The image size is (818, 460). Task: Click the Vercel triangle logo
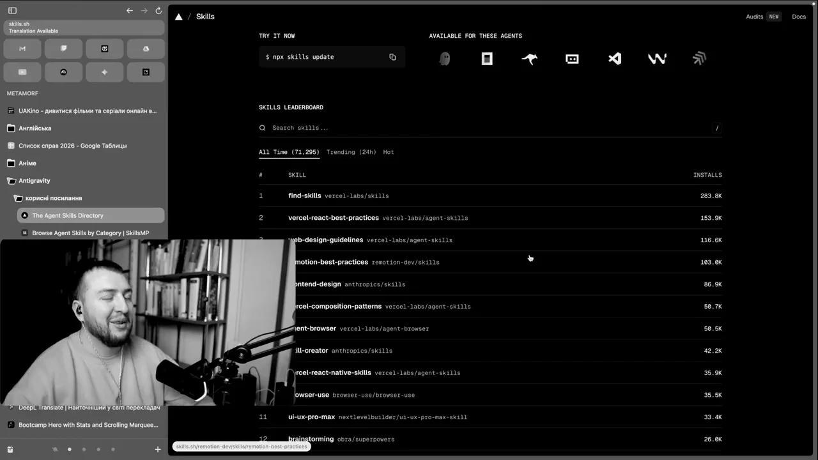[x=179, y=17]
